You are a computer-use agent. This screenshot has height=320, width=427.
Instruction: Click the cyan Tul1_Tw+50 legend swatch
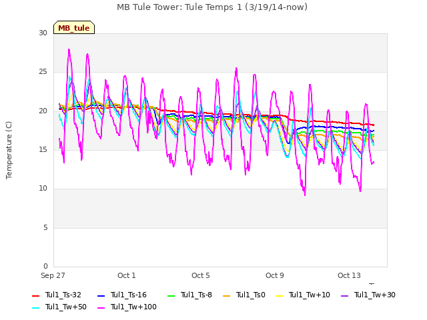pos(35,308)
